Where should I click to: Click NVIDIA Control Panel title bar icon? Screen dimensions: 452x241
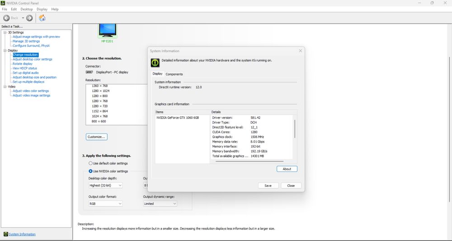3,3
